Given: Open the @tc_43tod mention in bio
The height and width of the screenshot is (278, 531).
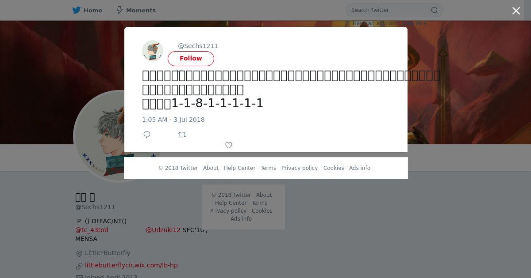Looking at the screenshot, I should point(92,230).
